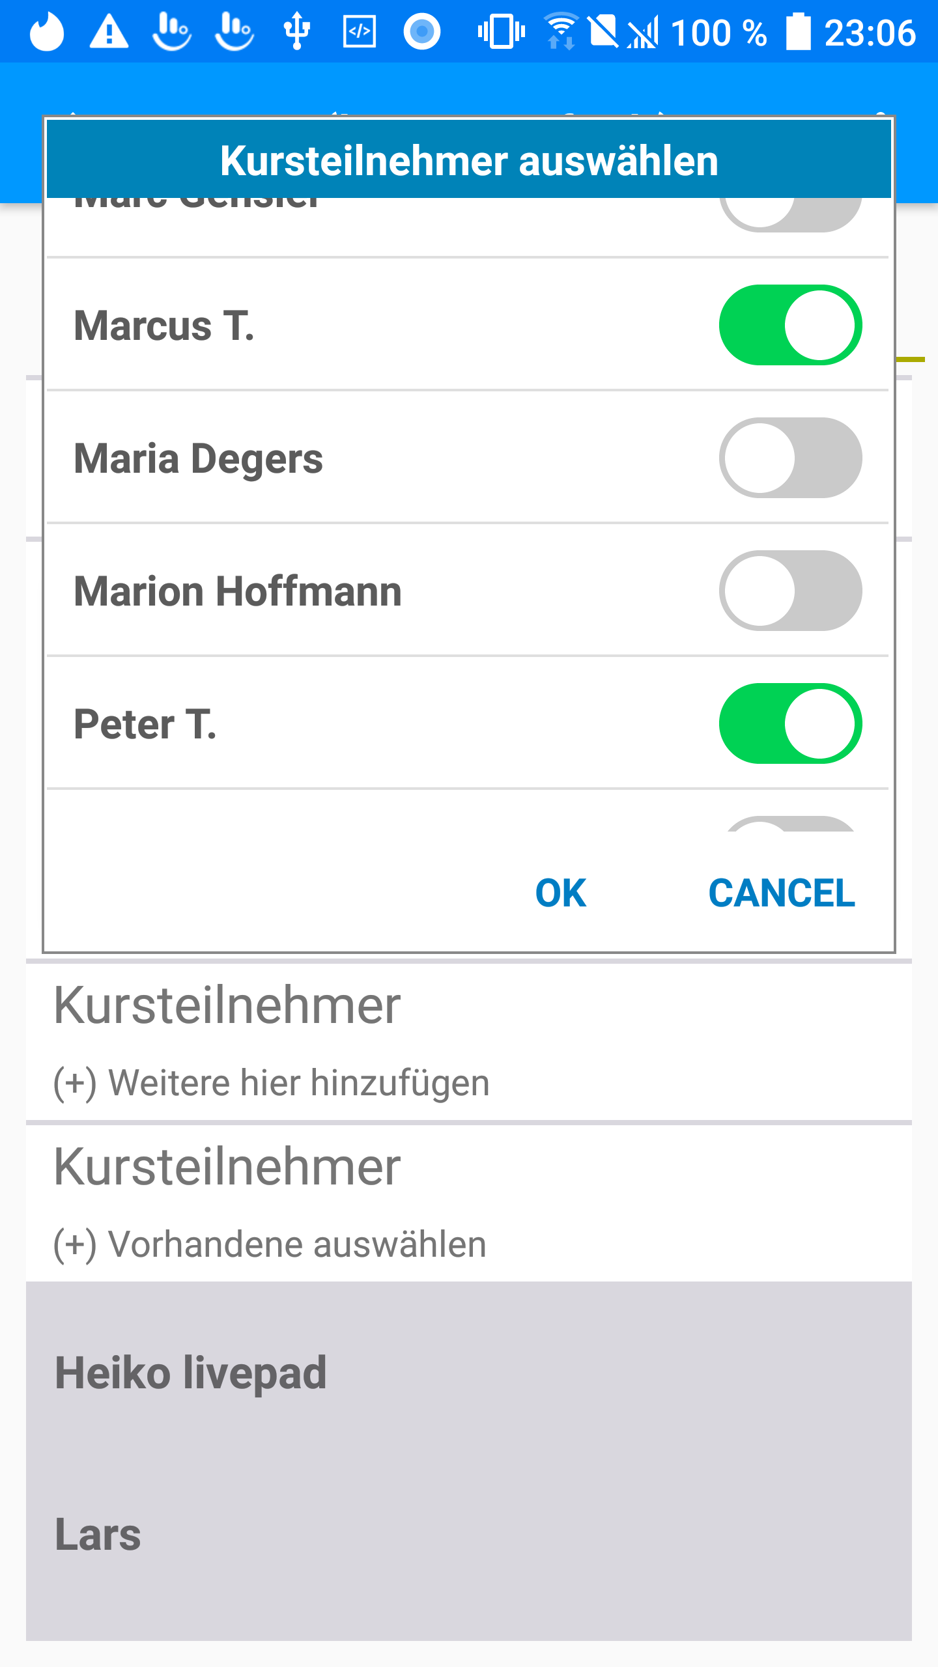The image size is (938, 1667).
Task: Tap the Wi-Fi signal status icon
Action: (x=560, y=31)
